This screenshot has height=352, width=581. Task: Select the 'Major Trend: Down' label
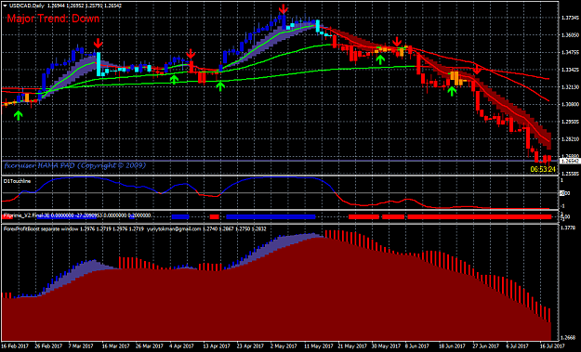coord(53,19)
